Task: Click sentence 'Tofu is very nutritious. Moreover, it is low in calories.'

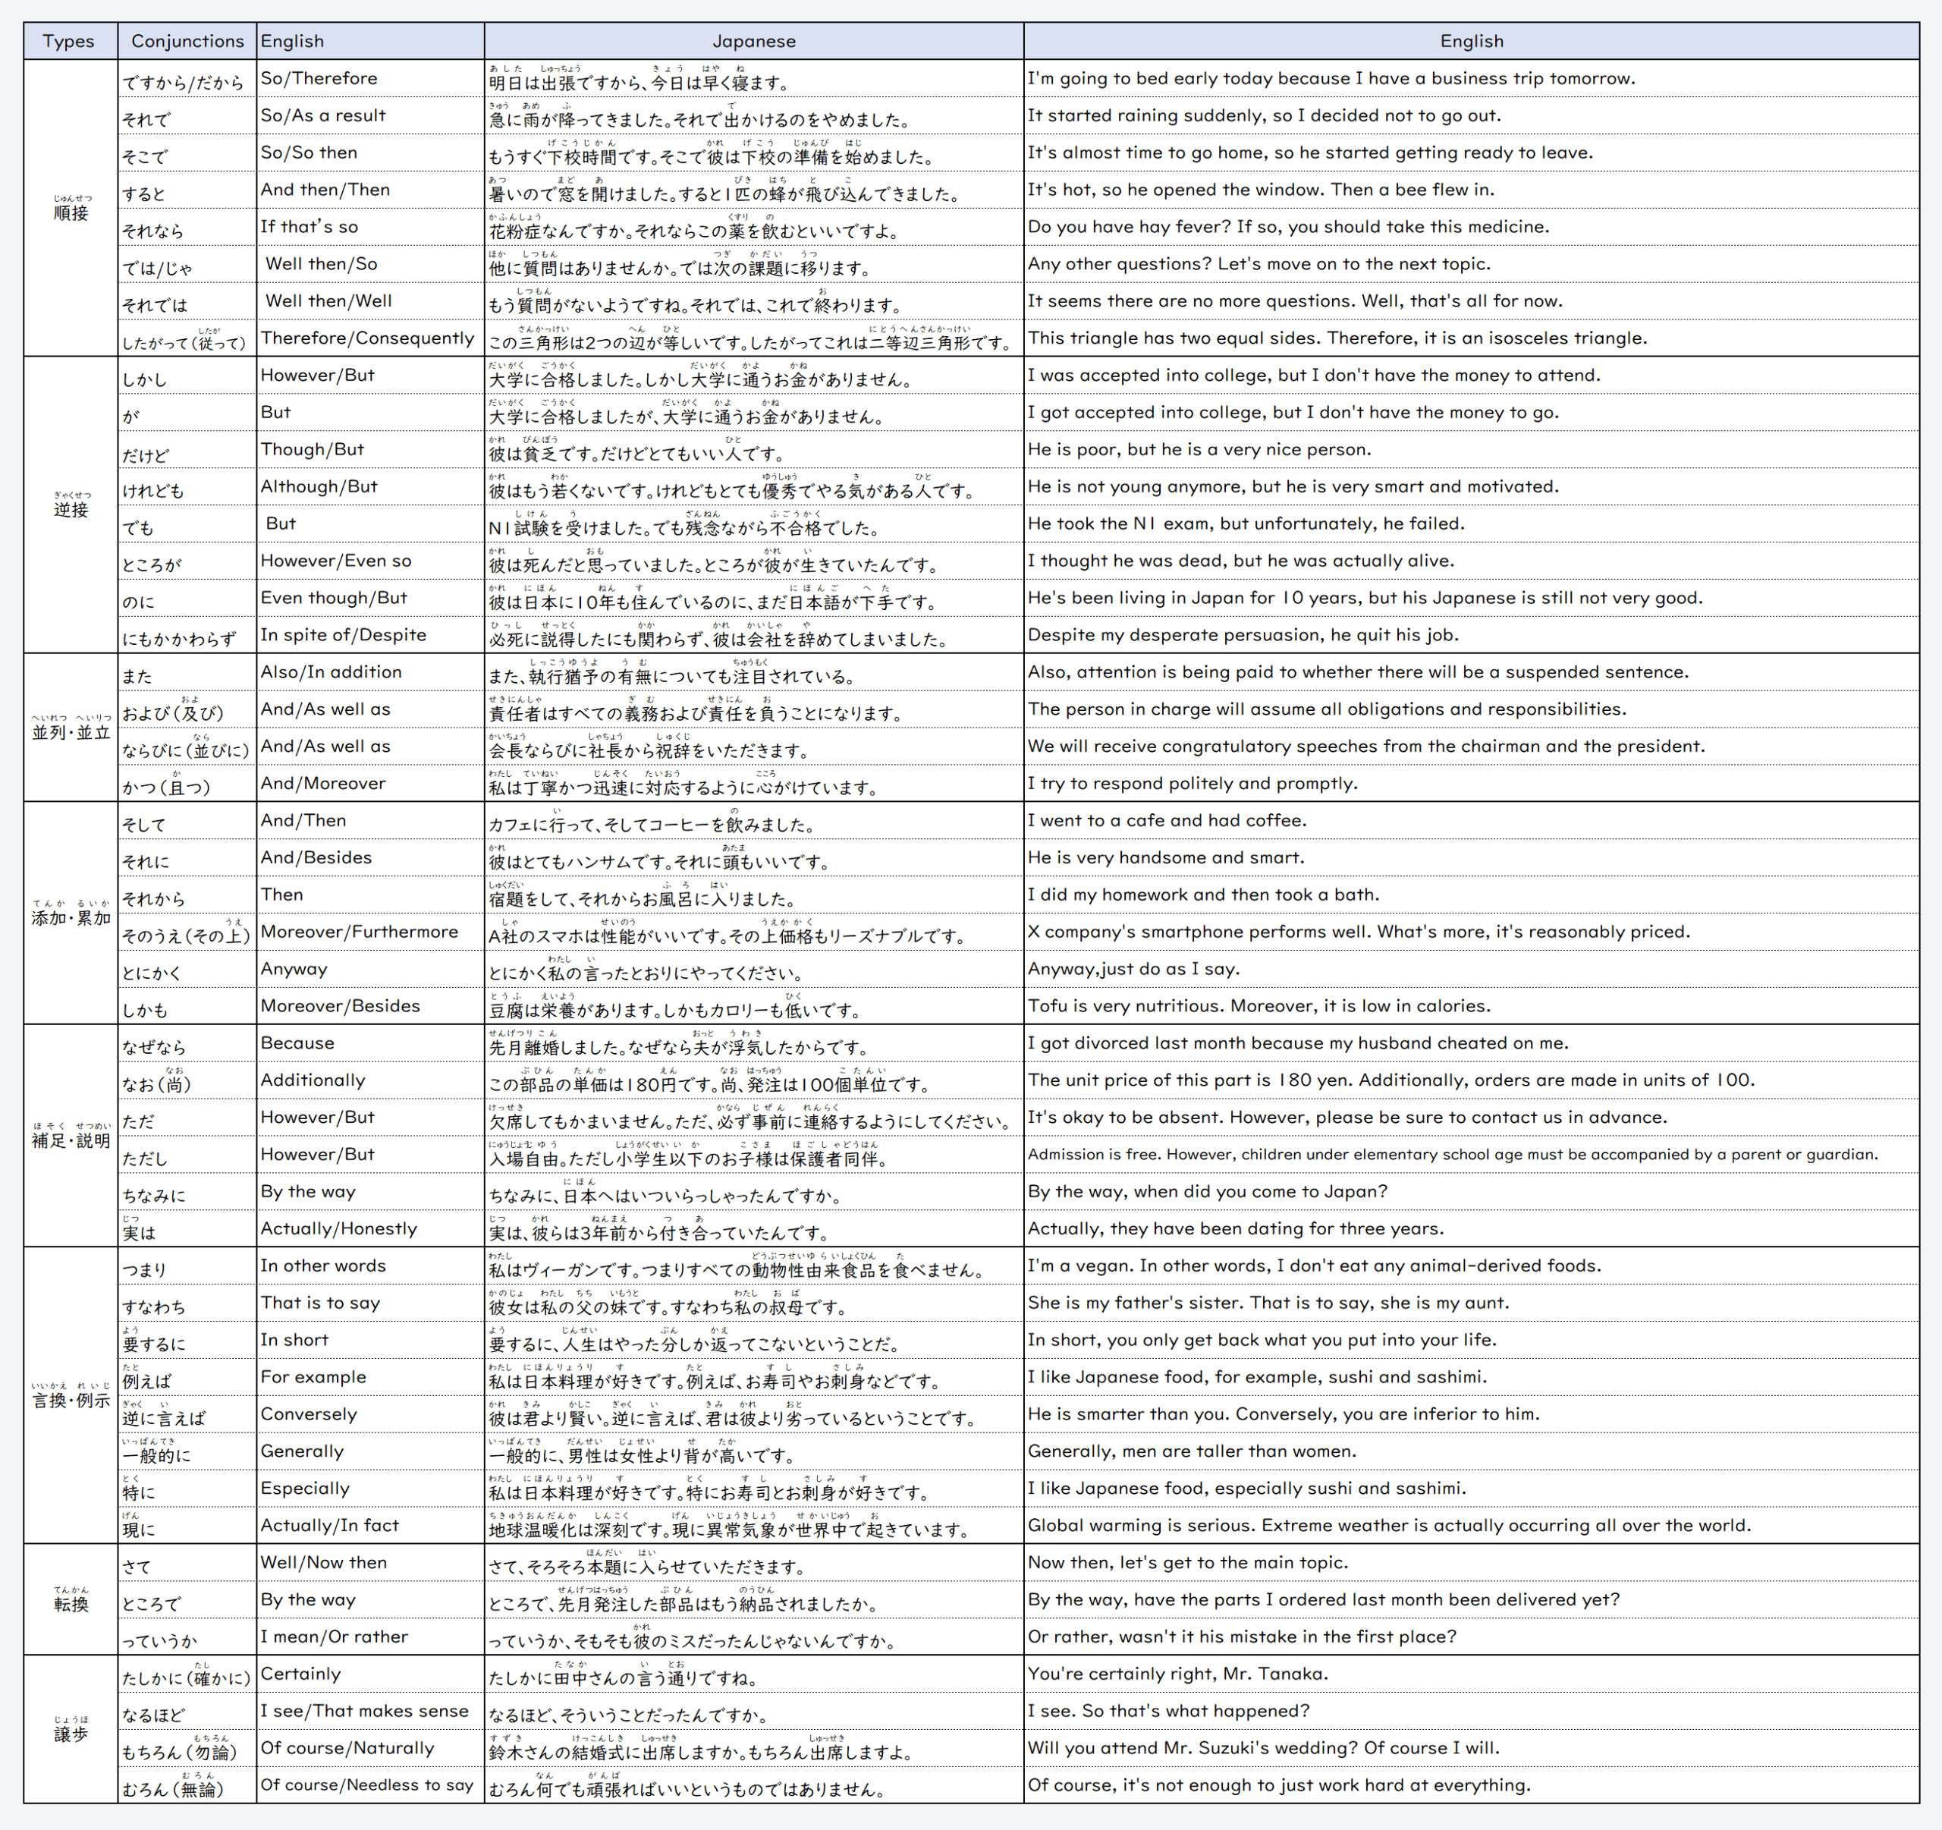Action: (x=1259, y=1006)
